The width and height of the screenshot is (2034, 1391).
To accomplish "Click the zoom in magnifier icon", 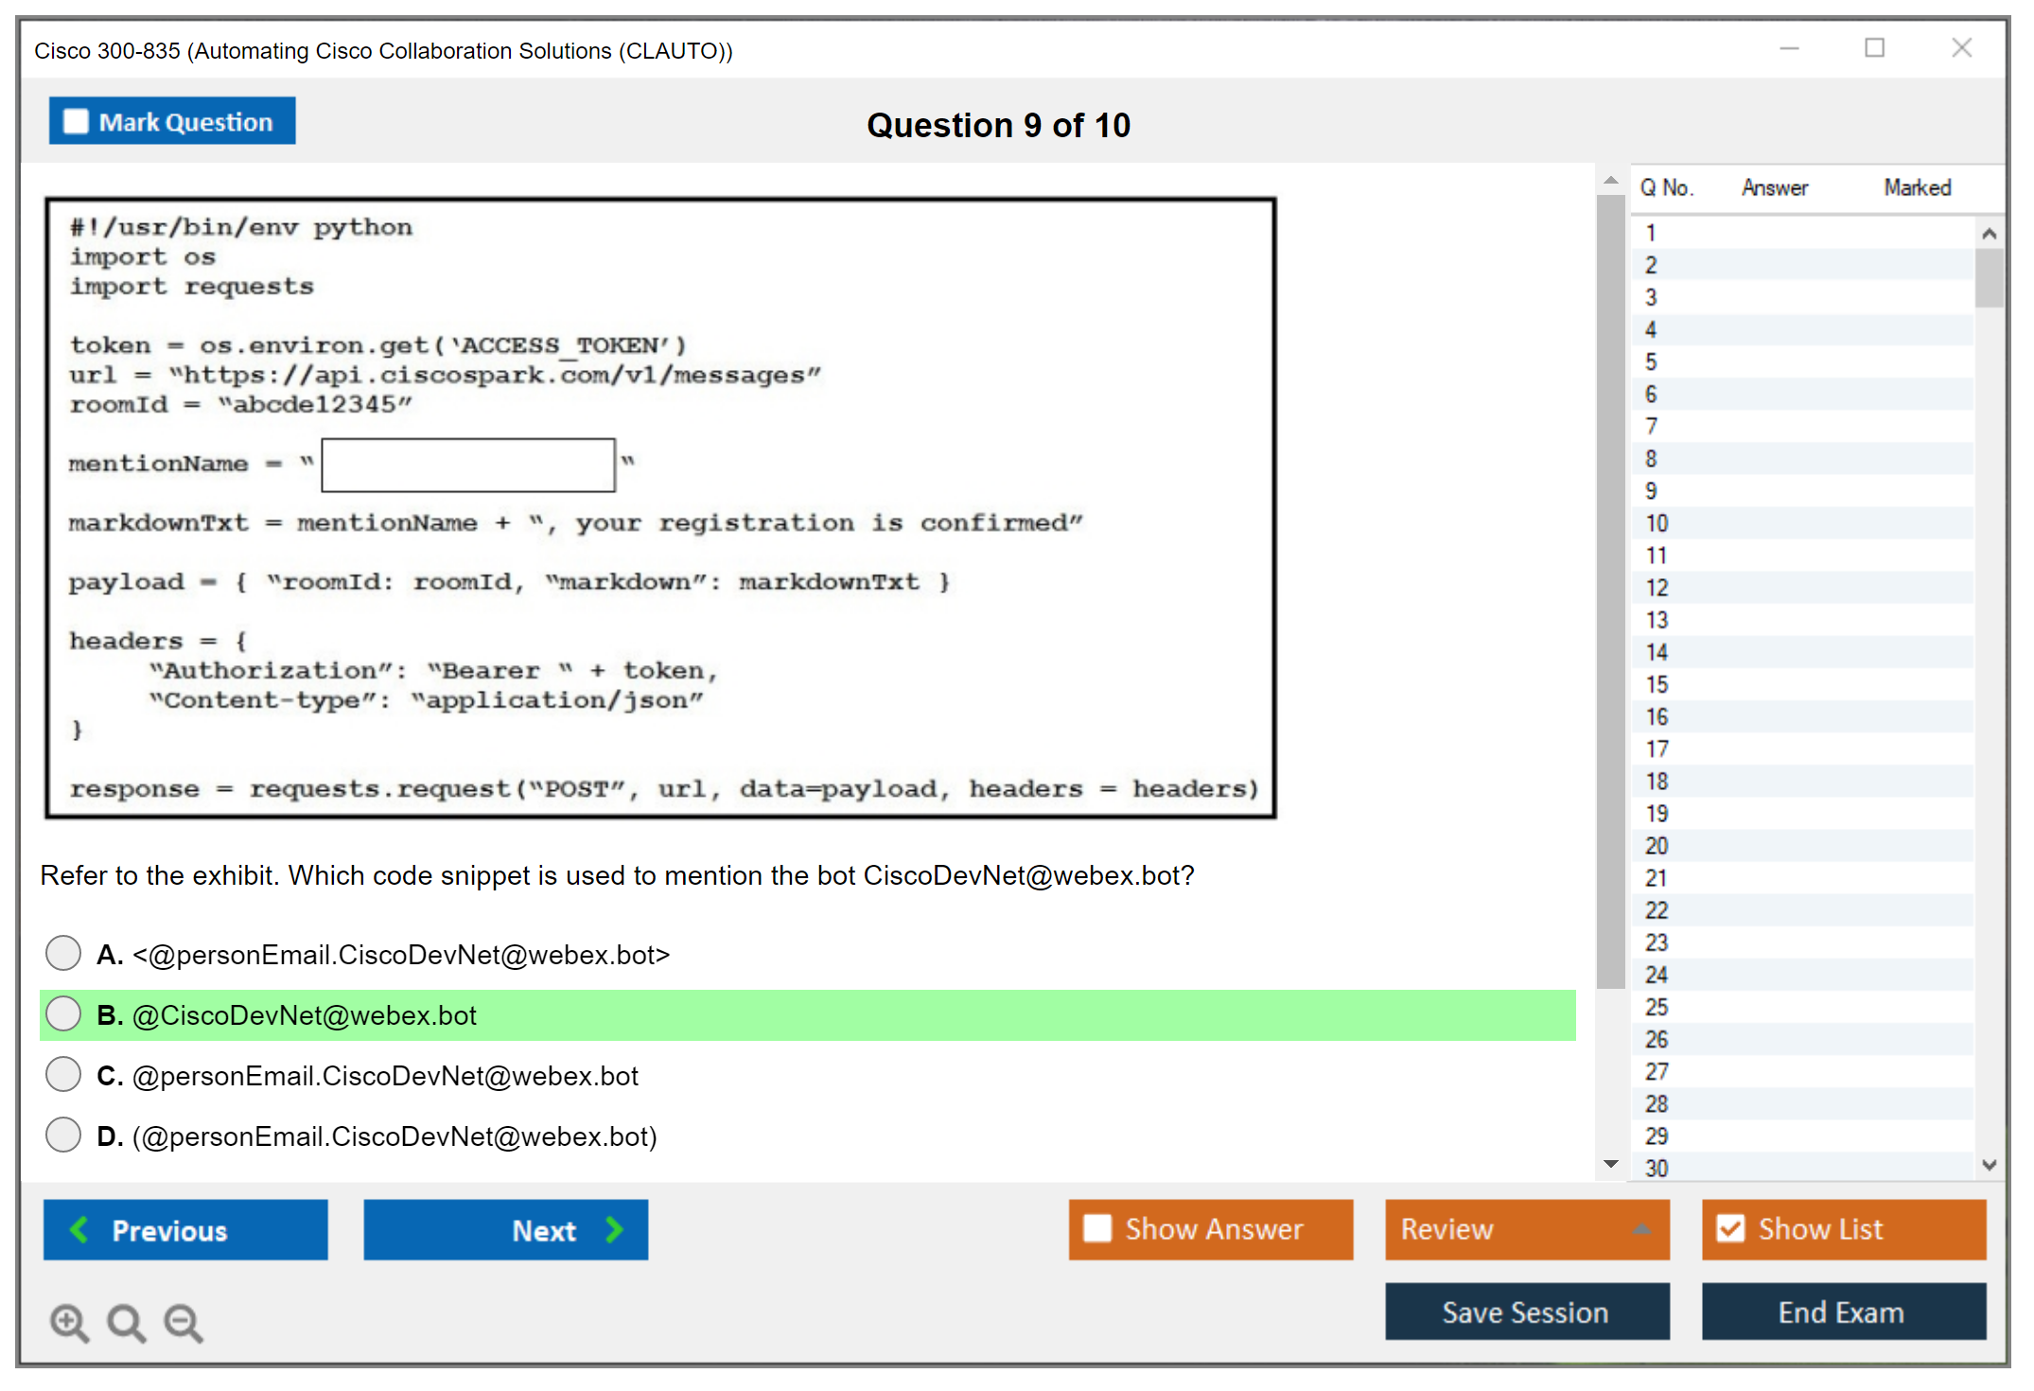I will tap(69, 1322).
